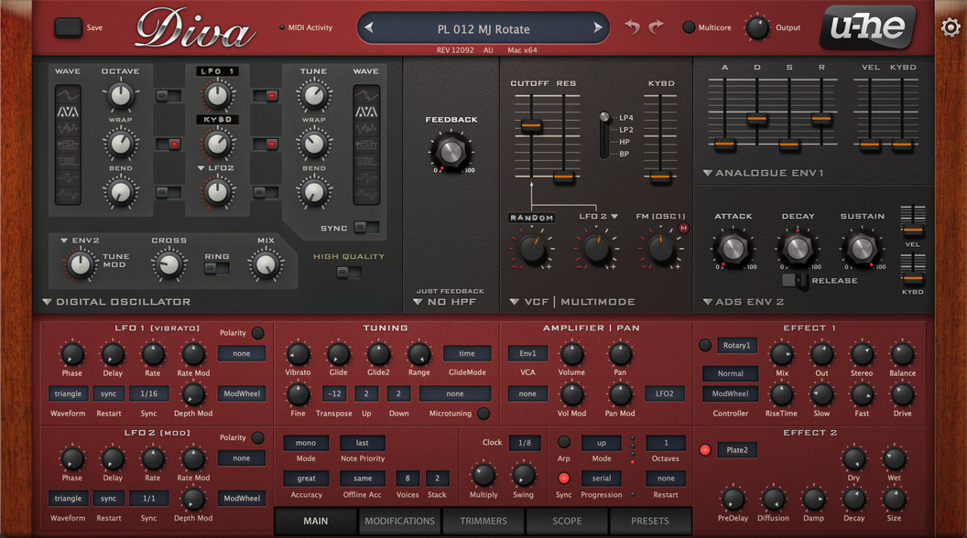Open the GlideMode time dropdown
Viewport: 967px width, 538px height.
(467, 353)
